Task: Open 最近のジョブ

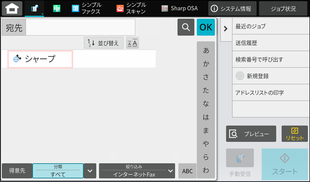Action: tap(271, 26)
